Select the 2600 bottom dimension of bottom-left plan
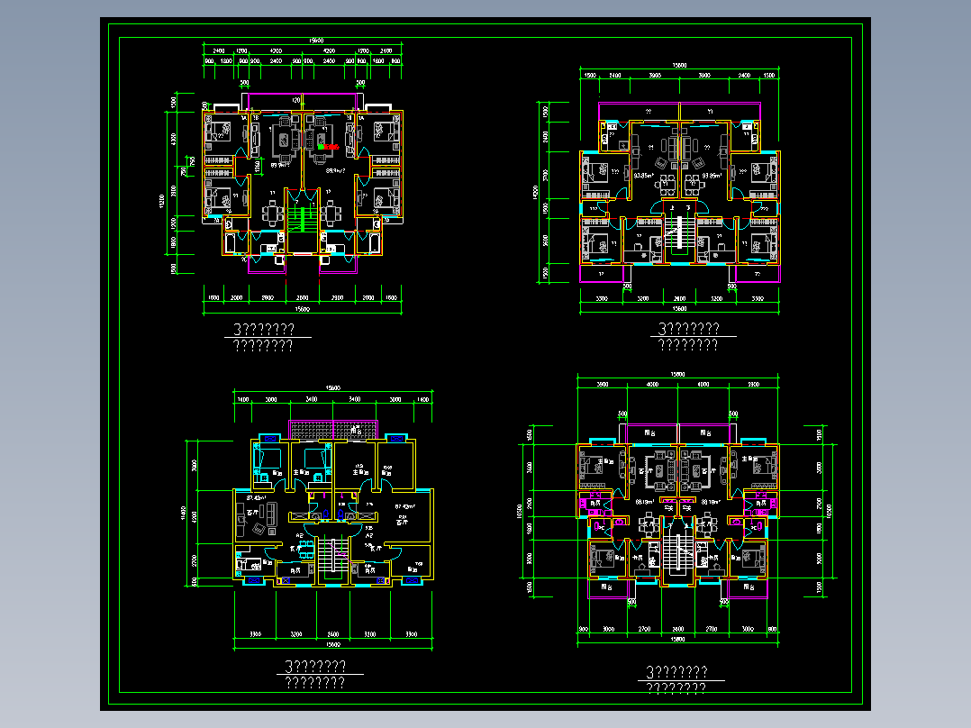The image size is (971, 728). [x=333, y=633]
